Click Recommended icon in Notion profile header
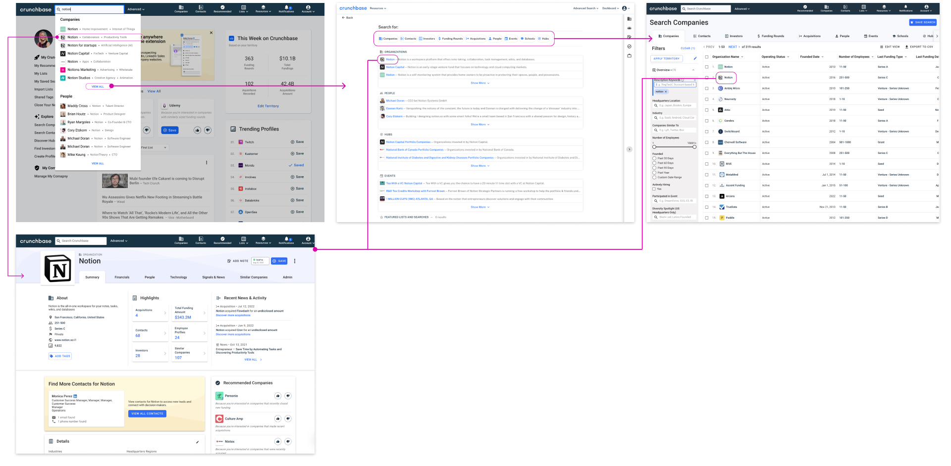The width and height of the screenshot is (951, 466). click(222, 240)
